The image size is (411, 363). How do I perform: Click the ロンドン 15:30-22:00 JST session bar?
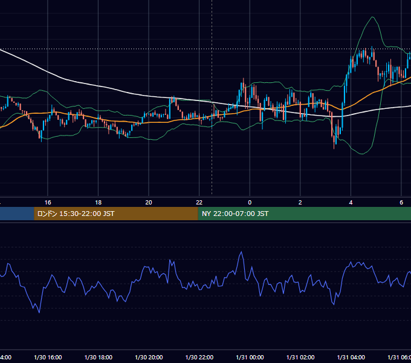click(x=116, y=214)
